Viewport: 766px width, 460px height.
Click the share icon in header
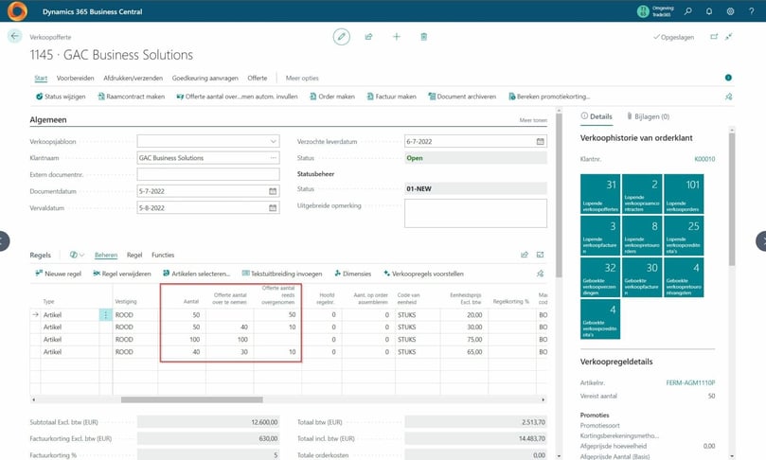[x=369, y=37]
